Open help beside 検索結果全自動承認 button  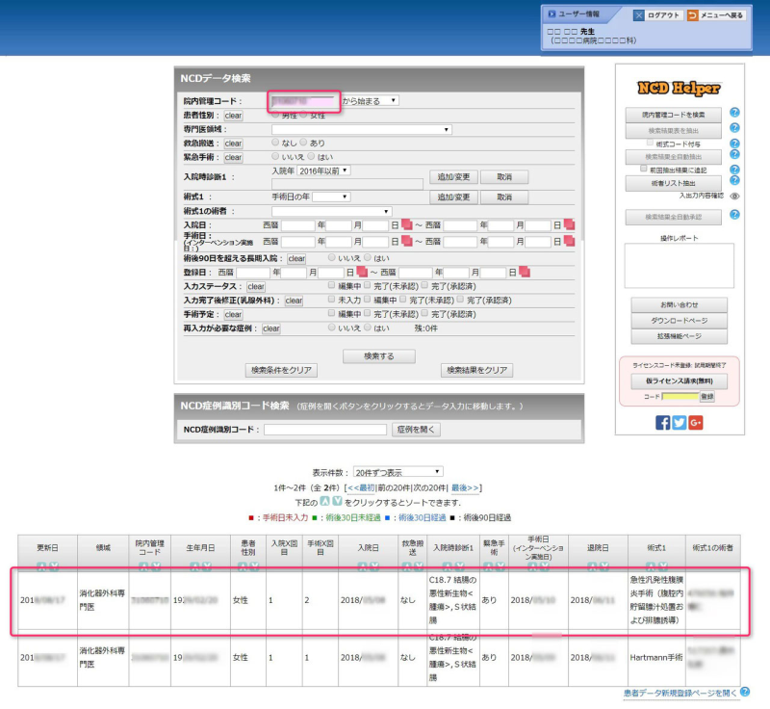734,215
